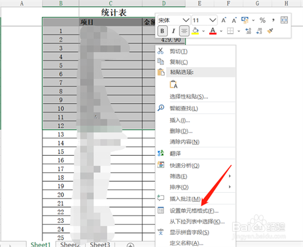Switch to Sheet3 tab

click(100, 245)
